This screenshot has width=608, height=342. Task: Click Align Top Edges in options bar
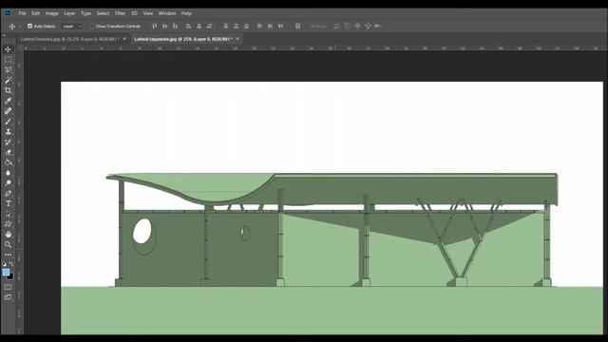pyautogui.click(x=154, y=26)
